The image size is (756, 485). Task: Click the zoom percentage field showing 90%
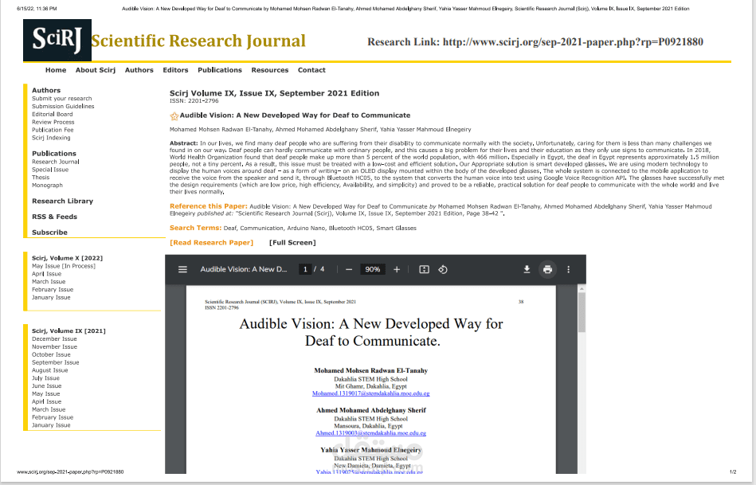[372, 269]
